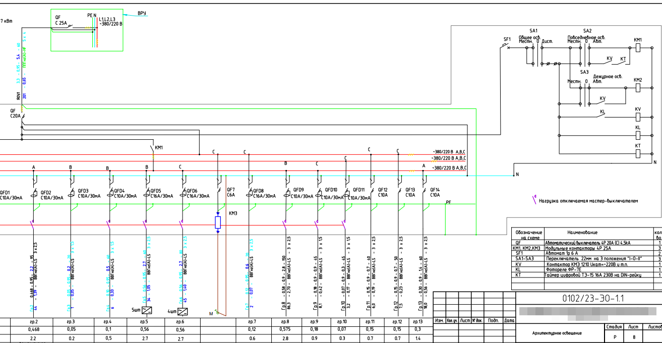Click the KT timer coil rectangle
This screenshot has height=343, width=662.
click(638, 154)
